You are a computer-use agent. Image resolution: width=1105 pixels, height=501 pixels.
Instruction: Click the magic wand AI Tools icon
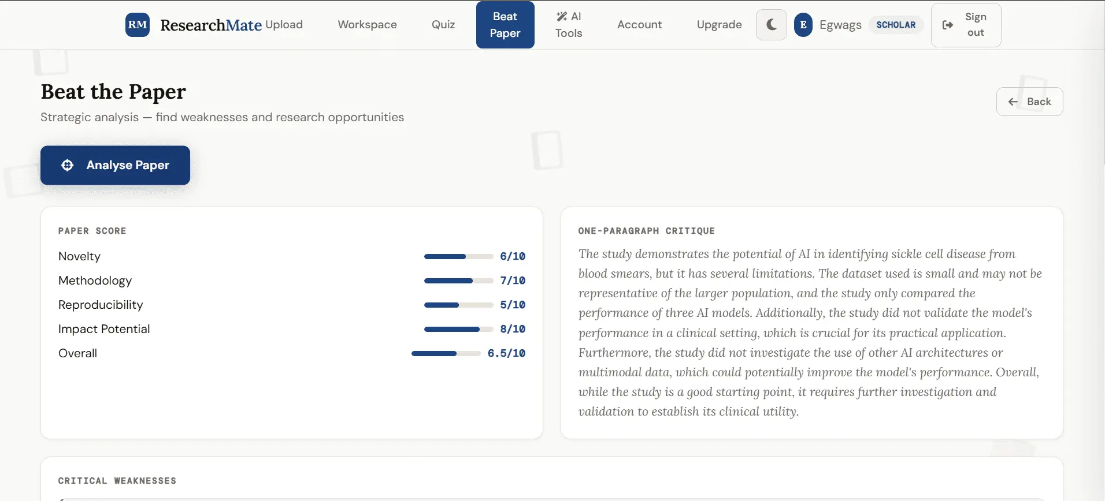[x=561, y=17]
